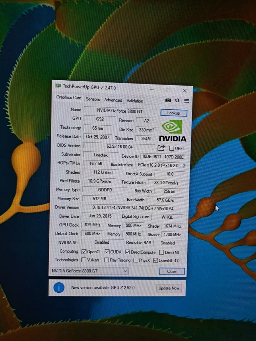This screenshot has width=256, height=341.
Task: Click the BIOS export share icon
Action: coord(161,148)
